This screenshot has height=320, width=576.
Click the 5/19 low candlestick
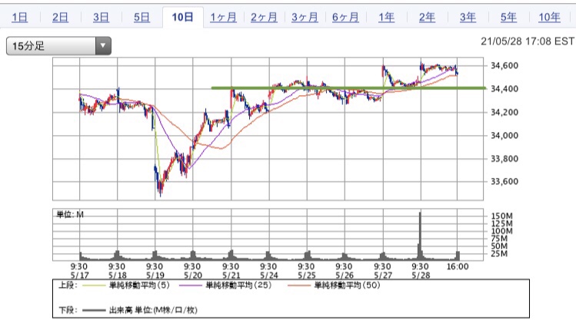point(160,189)
